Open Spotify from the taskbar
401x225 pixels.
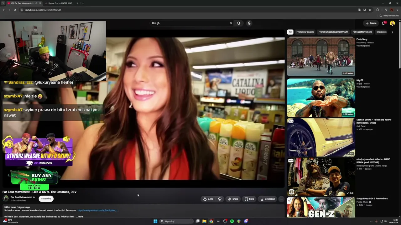(x=232, y=221)
